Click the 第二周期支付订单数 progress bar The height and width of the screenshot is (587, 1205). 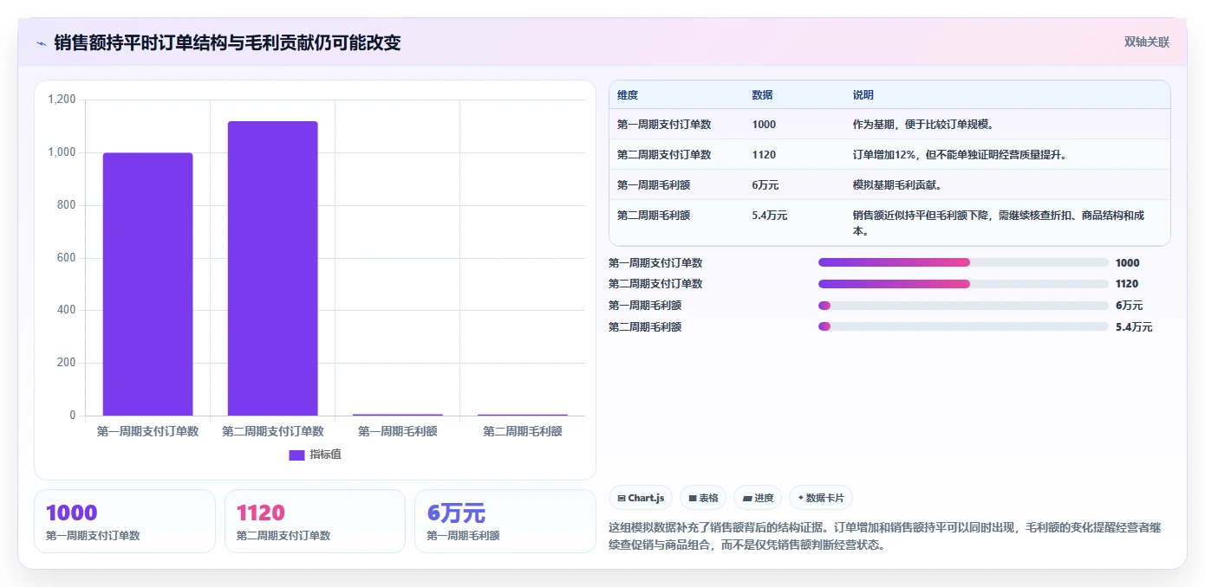[963, 283]
